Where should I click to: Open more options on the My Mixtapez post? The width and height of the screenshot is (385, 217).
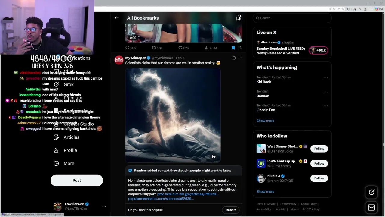pos(240,58)
